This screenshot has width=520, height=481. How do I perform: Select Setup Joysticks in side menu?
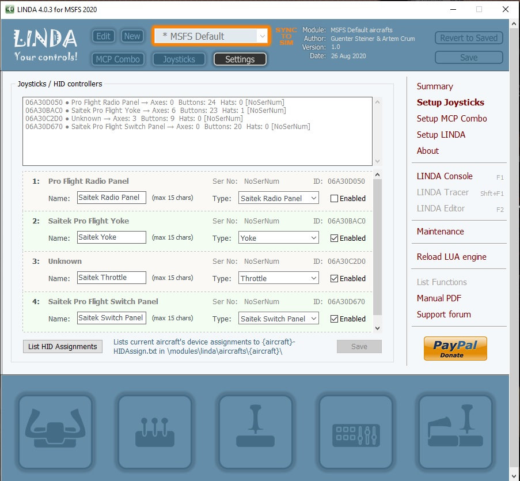coord(450,102)
